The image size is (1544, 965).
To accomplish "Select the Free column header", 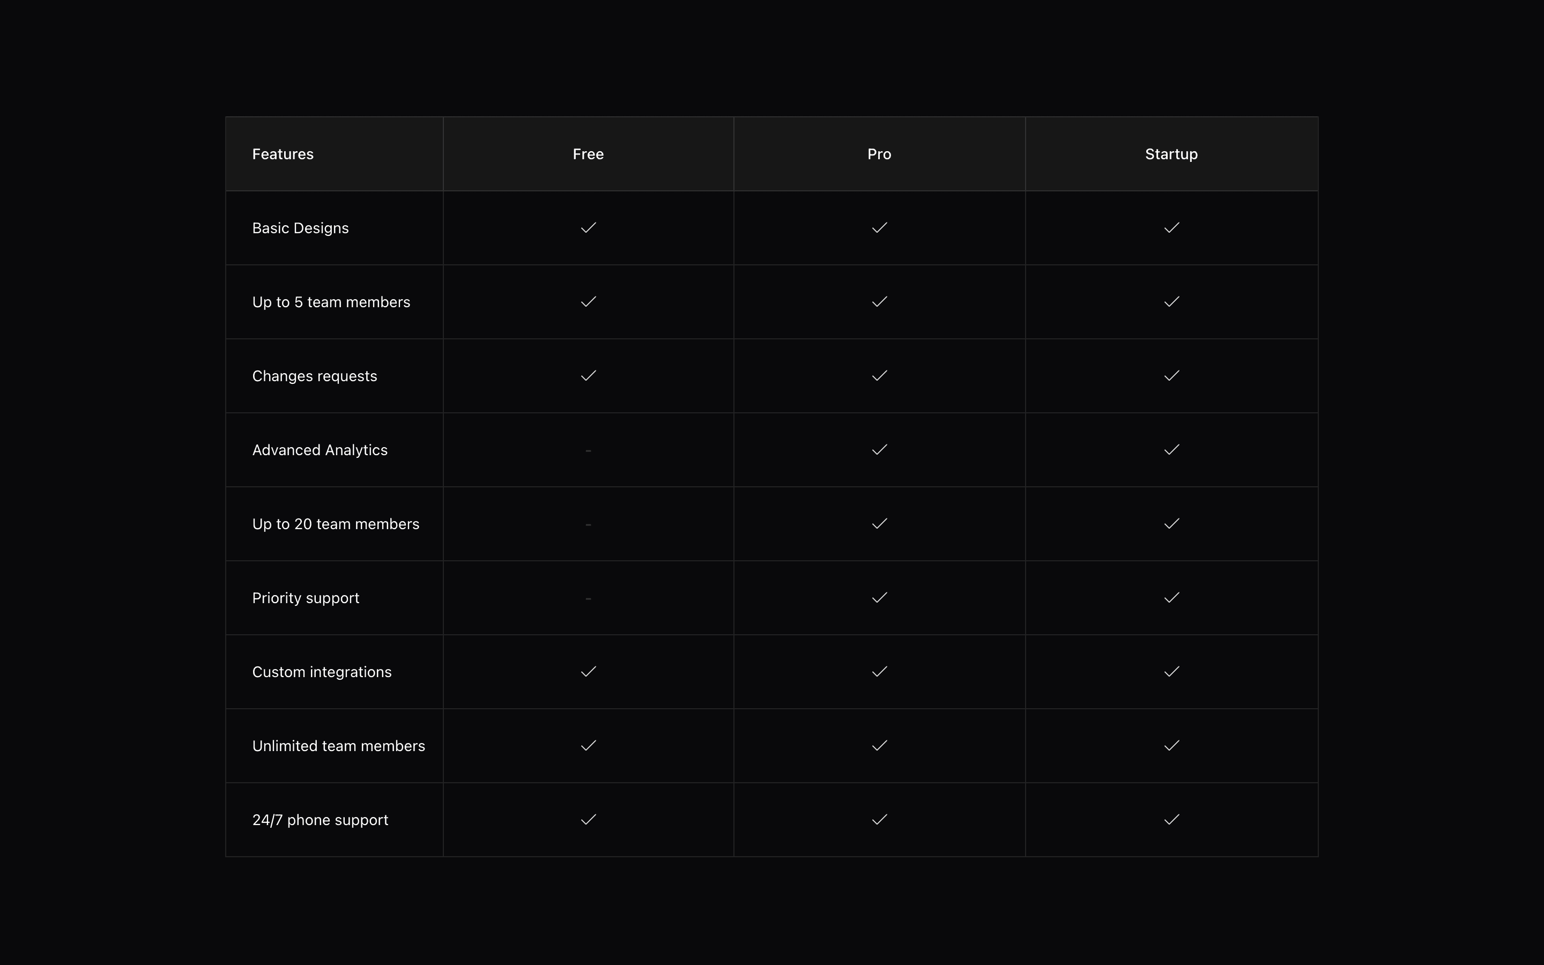I will point(588,154).
